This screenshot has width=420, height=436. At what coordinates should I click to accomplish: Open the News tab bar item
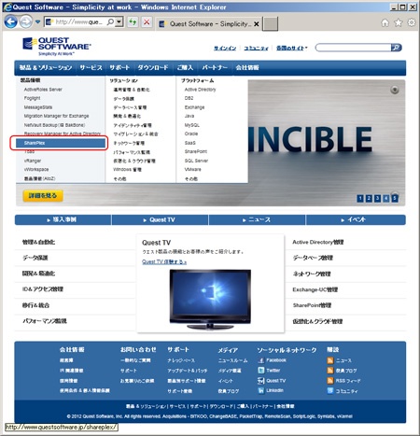(x=257, y=219)
